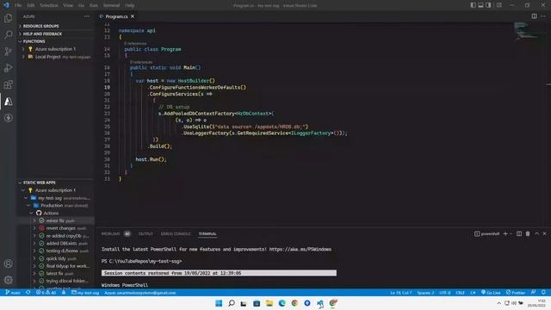Click Prettier in status bar
The image size is (551, 310).
click(x=516, y=293)
